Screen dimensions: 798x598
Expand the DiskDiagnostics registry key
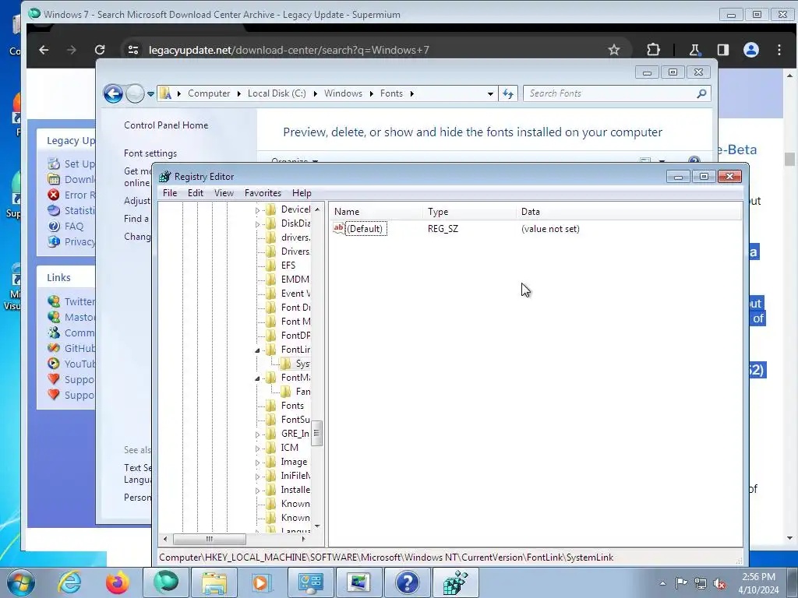tap(257, 224)
